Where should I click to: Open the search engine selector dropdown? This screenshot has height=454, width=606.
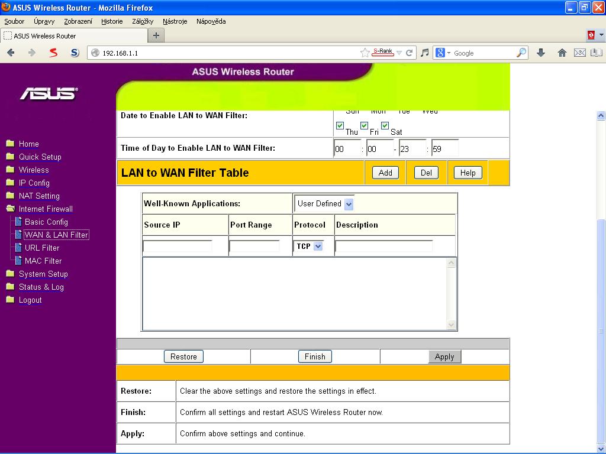point(449,53)
